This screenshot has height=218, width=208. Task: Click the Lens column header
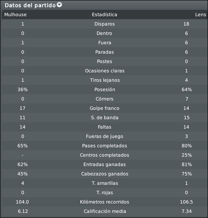pyautogui.click(x=200, y=14)
